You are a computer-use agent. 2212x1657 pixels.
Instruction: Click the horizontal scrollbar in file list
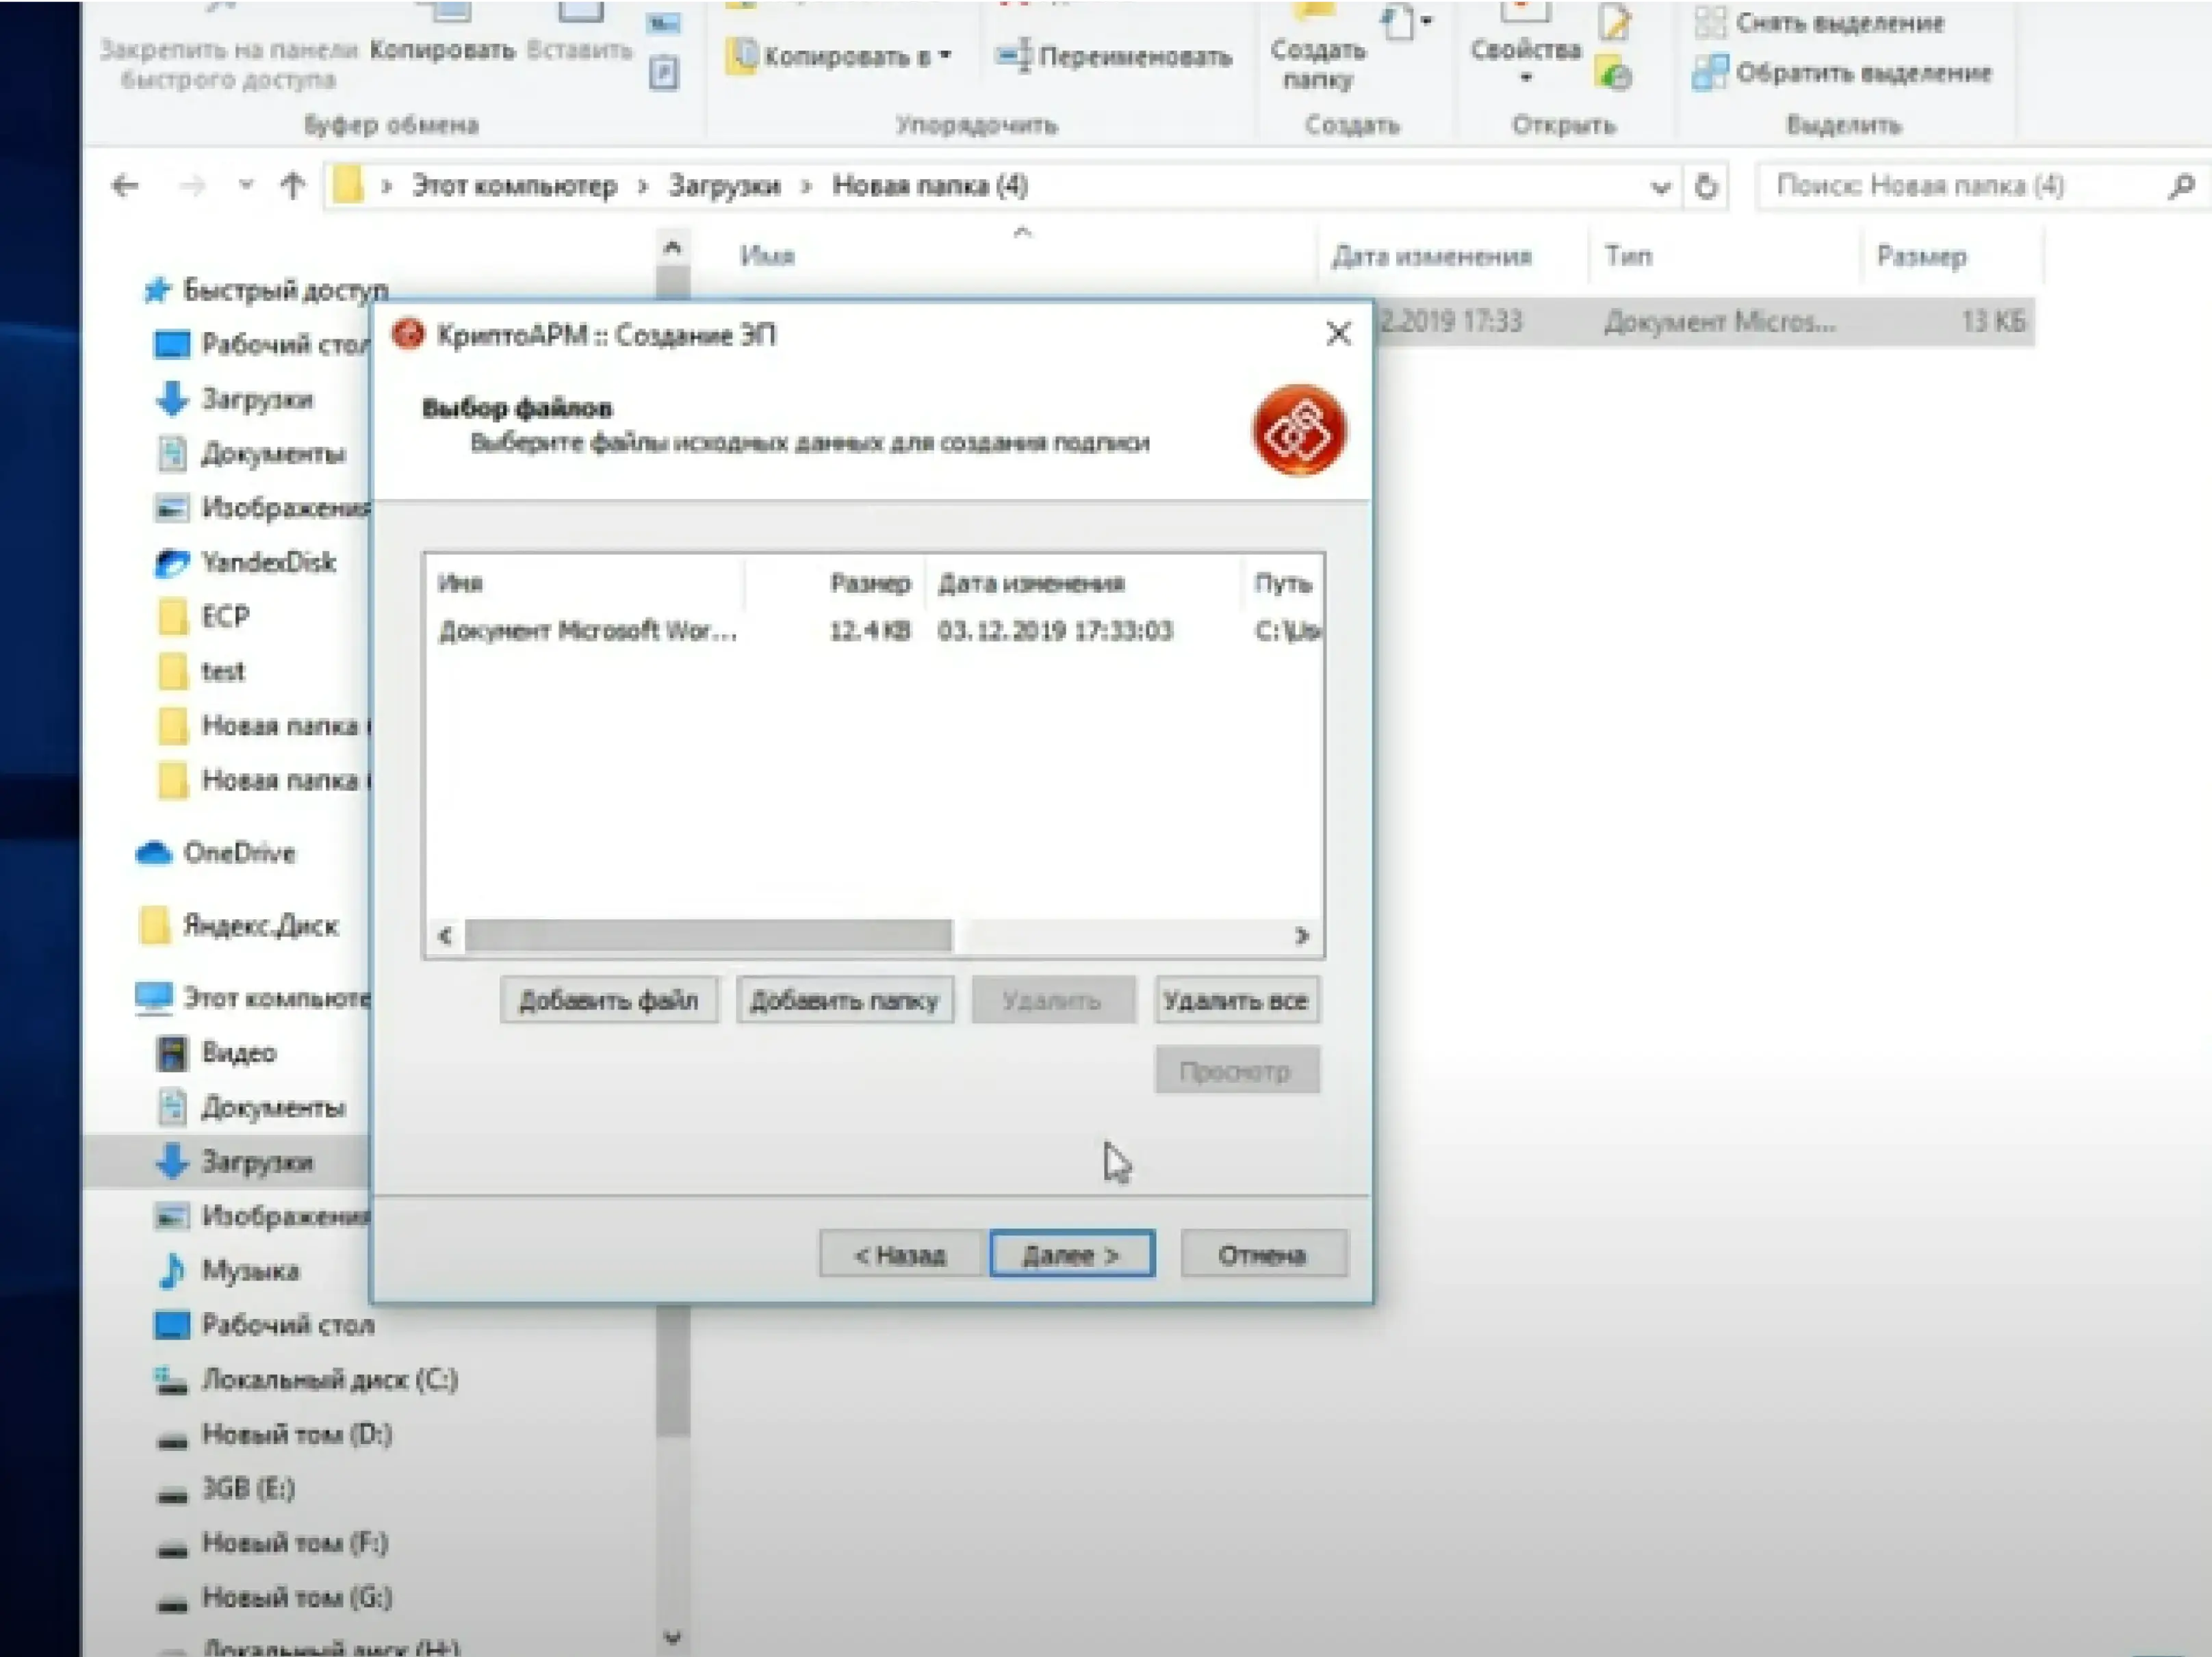point(708,936)
